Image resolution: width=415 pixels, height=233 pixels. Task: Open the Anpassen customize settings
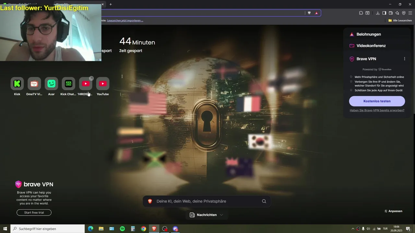[393, 211]
